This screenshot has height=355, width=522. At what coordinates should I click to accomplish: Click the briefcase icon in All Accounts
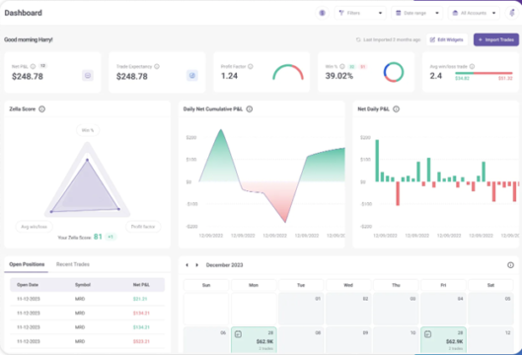(455, 13)
